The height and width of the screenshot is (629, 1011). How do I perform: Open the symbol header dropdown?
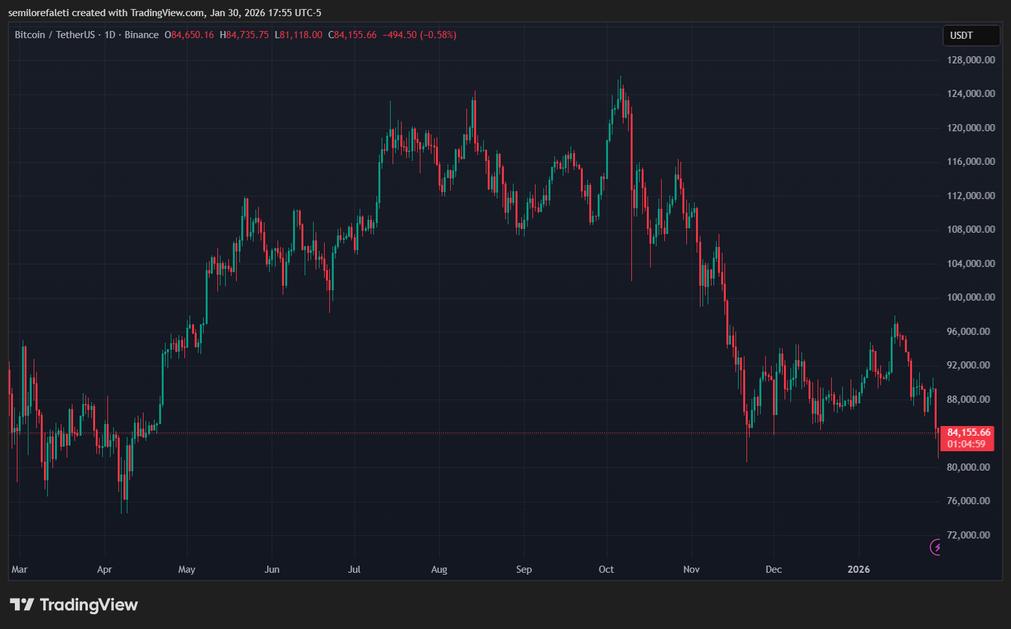tap(58, 35)
